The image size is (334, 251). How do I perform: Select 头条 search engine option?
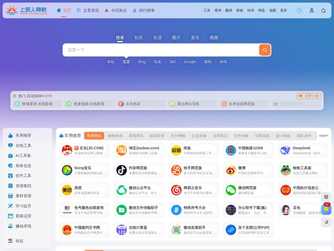(157, 62)
